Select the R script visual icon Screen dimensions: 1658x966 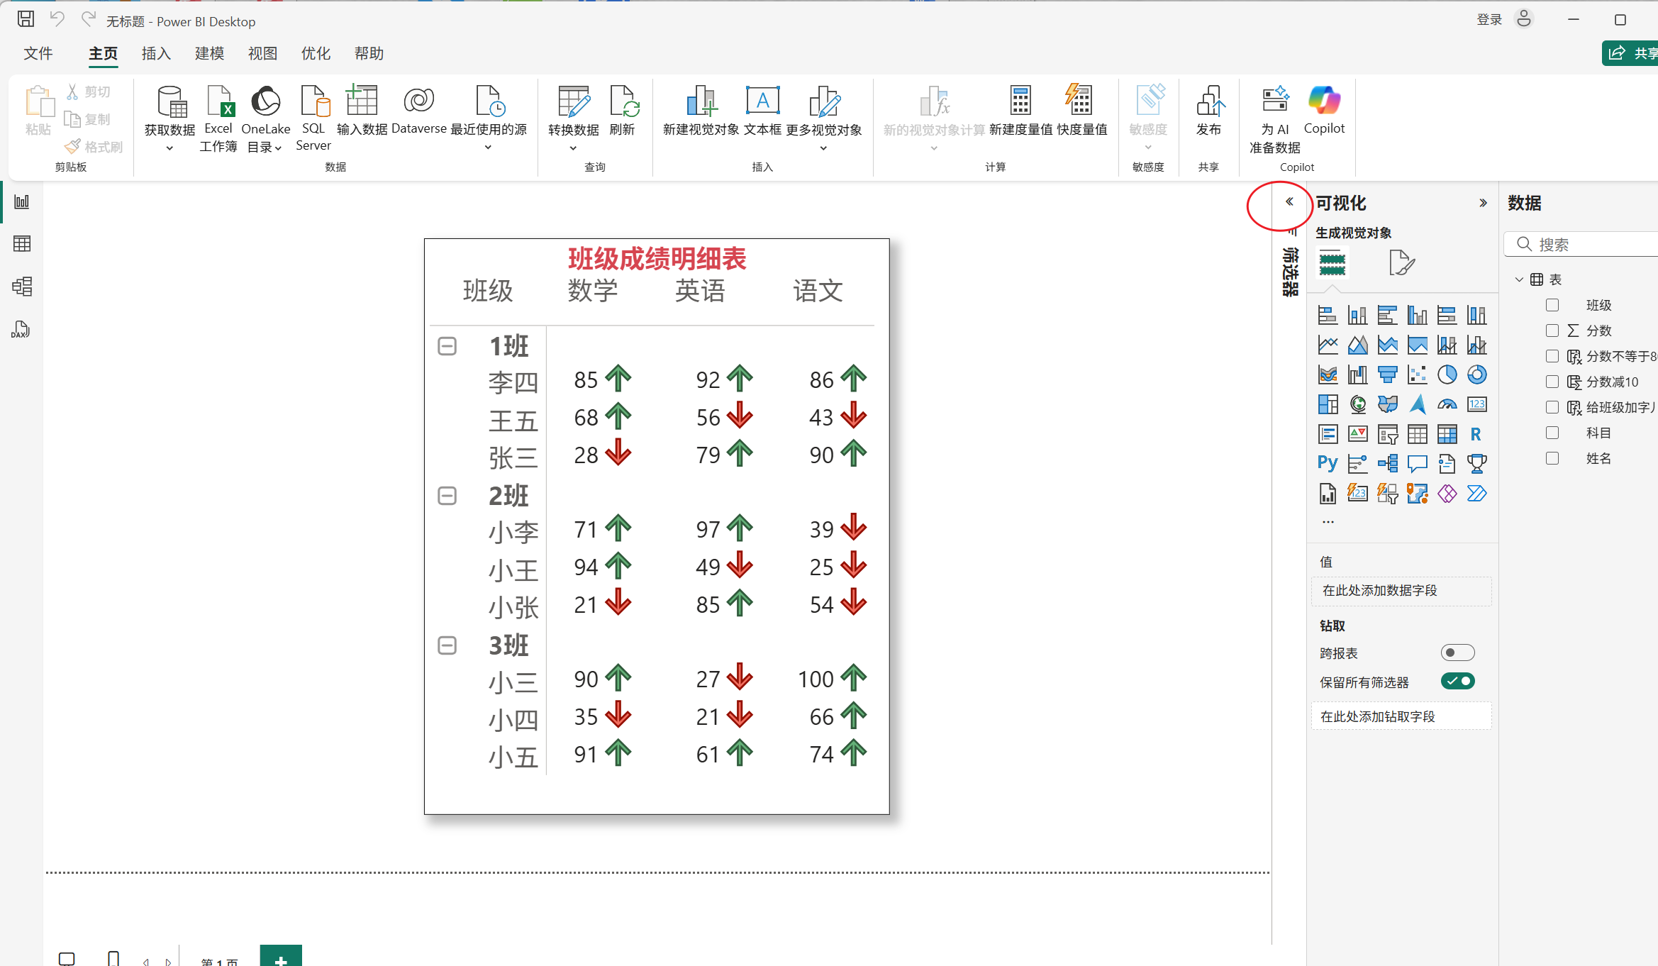pos(1476,434)
